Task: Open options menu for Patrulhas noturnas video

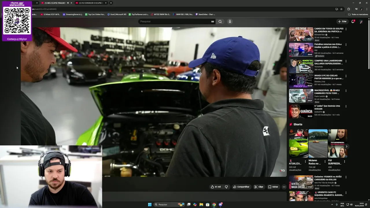Action: 346,45
